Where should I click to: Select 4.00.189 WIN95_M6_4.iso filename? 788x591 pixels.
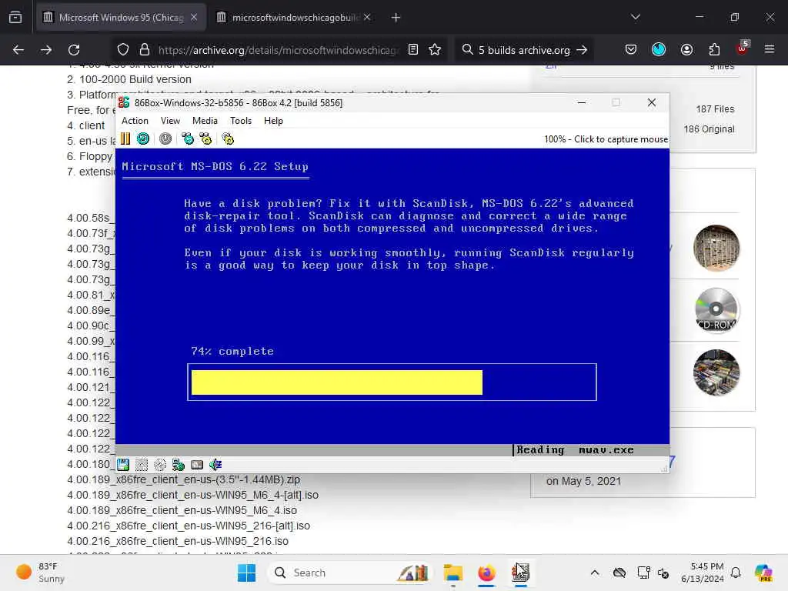[x=182, y=511]
